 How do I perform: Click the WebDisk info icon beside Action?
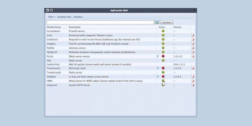(158, 76)
